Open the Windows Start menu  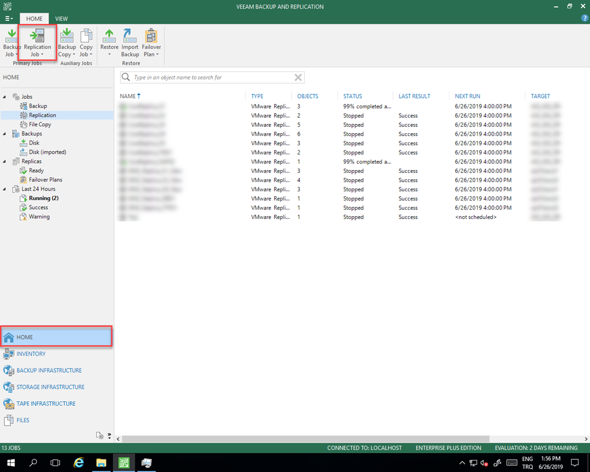pyautogui.click(x=10, y=463)
